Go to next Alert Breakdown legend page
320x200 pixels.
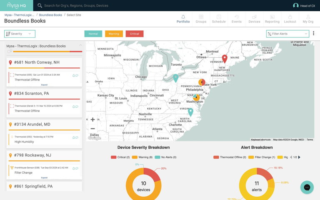(x=299, y=157)
